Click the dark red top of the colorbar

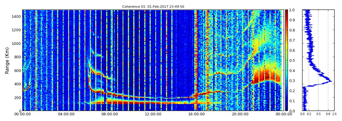[286, 12]
